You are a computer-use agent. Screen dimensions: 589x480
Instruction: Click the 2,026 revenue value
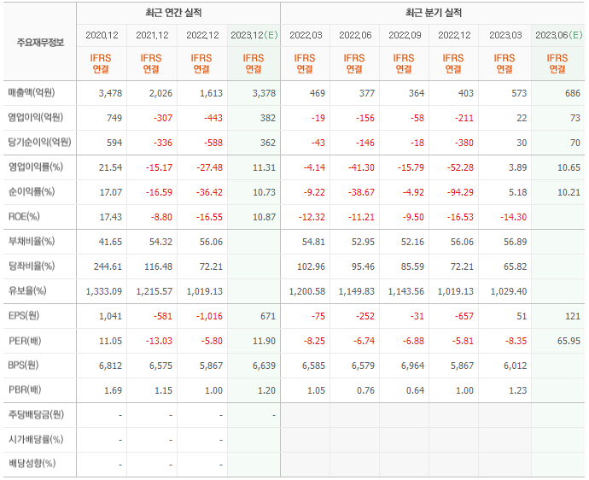tap(160, 93)
